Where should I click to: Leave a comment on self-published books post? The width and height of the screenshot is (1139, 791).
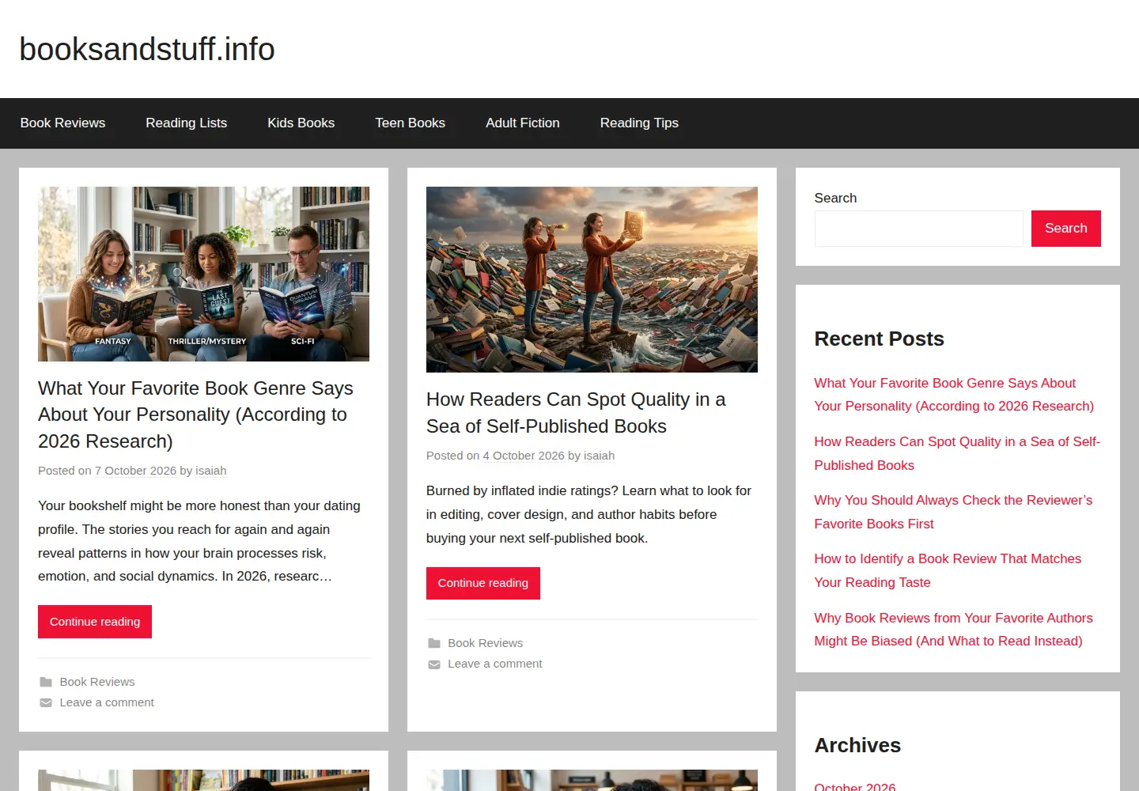tap(495, 664)
